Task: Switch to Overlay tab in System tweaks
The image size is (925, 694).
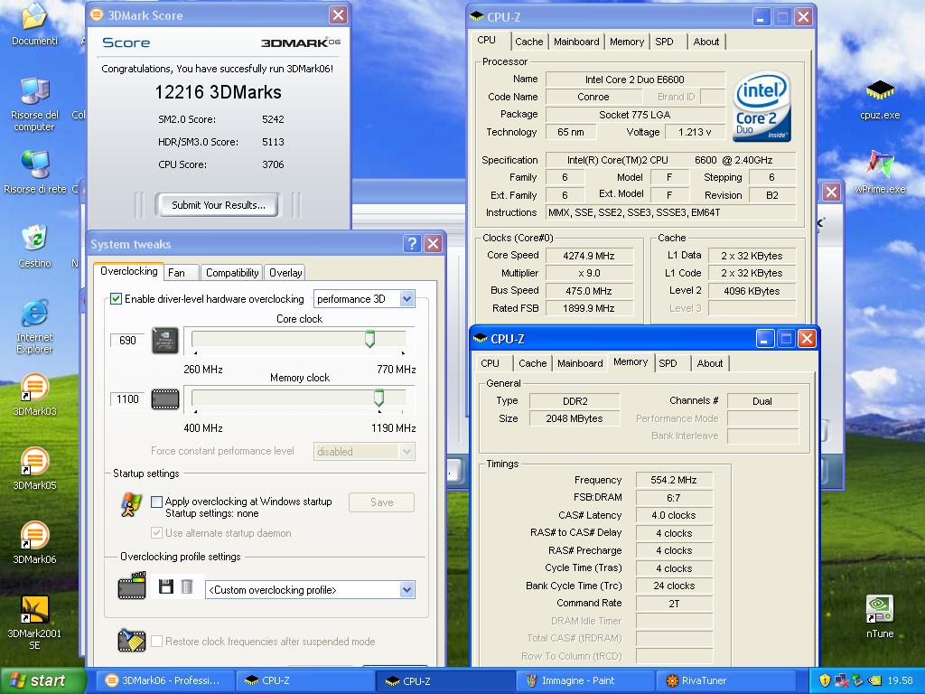Action: point(285,273)
